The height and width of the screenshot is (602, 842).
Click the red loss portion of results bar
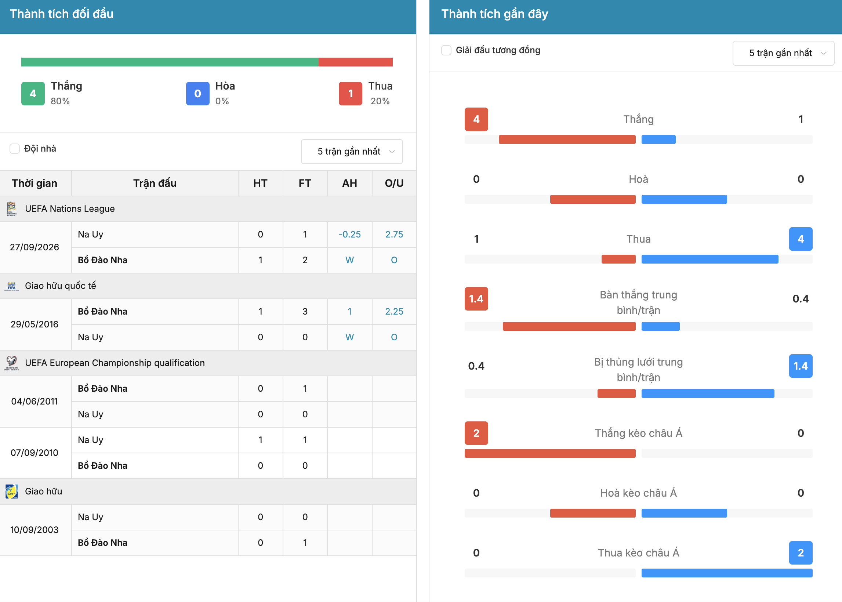(355, 62)
